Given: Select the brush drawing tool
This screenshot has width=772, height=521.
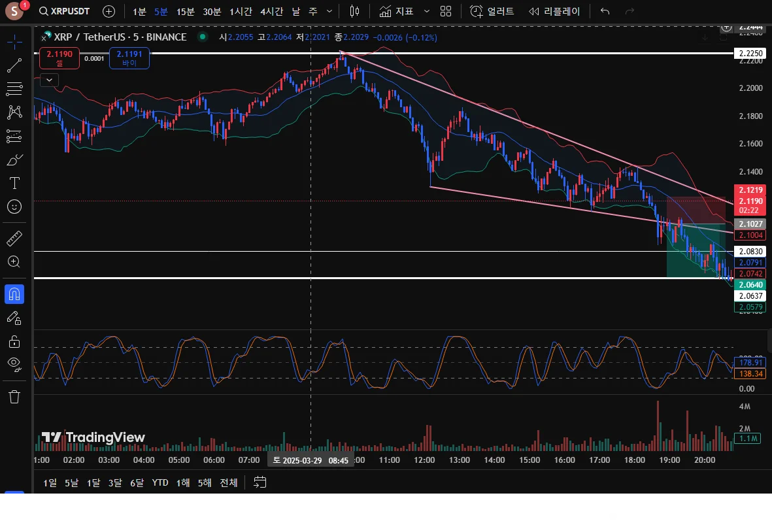Looking at the screenshot, I should pos(14,160).
